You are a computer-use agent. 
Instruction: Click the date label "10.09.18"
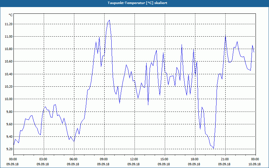pos(255,164)
